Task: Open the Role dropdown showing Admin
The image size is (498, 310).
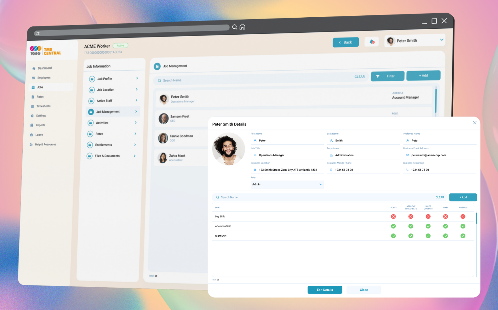Action: [287, 184]
